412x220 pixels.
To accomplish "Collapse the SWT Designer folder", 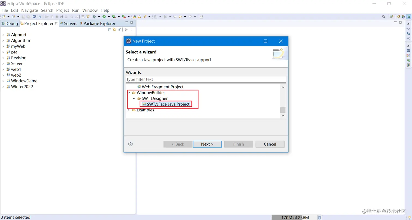I will (134, 98).
